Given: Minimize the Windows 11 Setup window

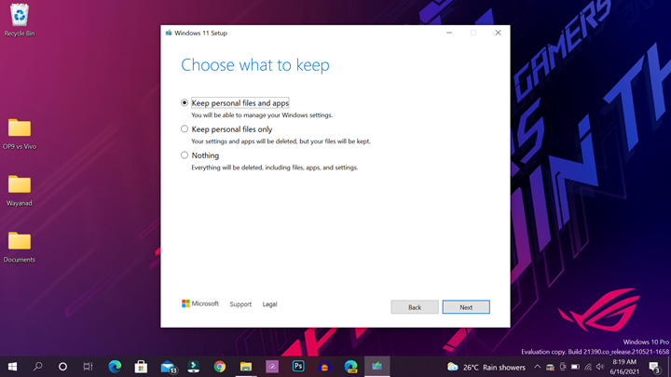Looking at the screenshot, I should click(449, 33).
